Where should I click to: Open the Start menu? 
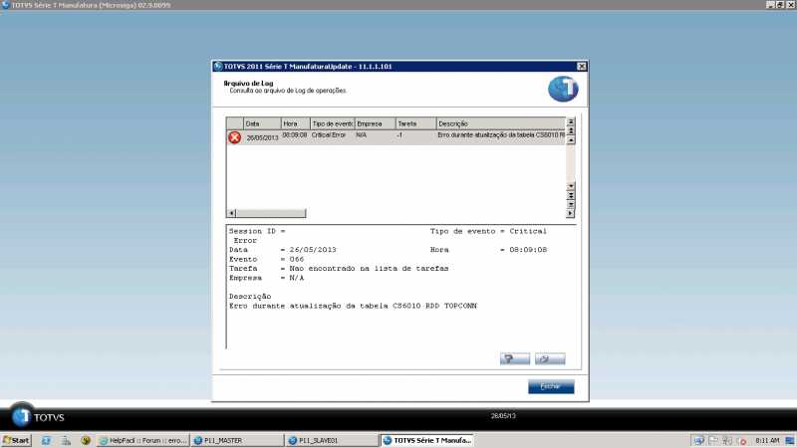16,440
